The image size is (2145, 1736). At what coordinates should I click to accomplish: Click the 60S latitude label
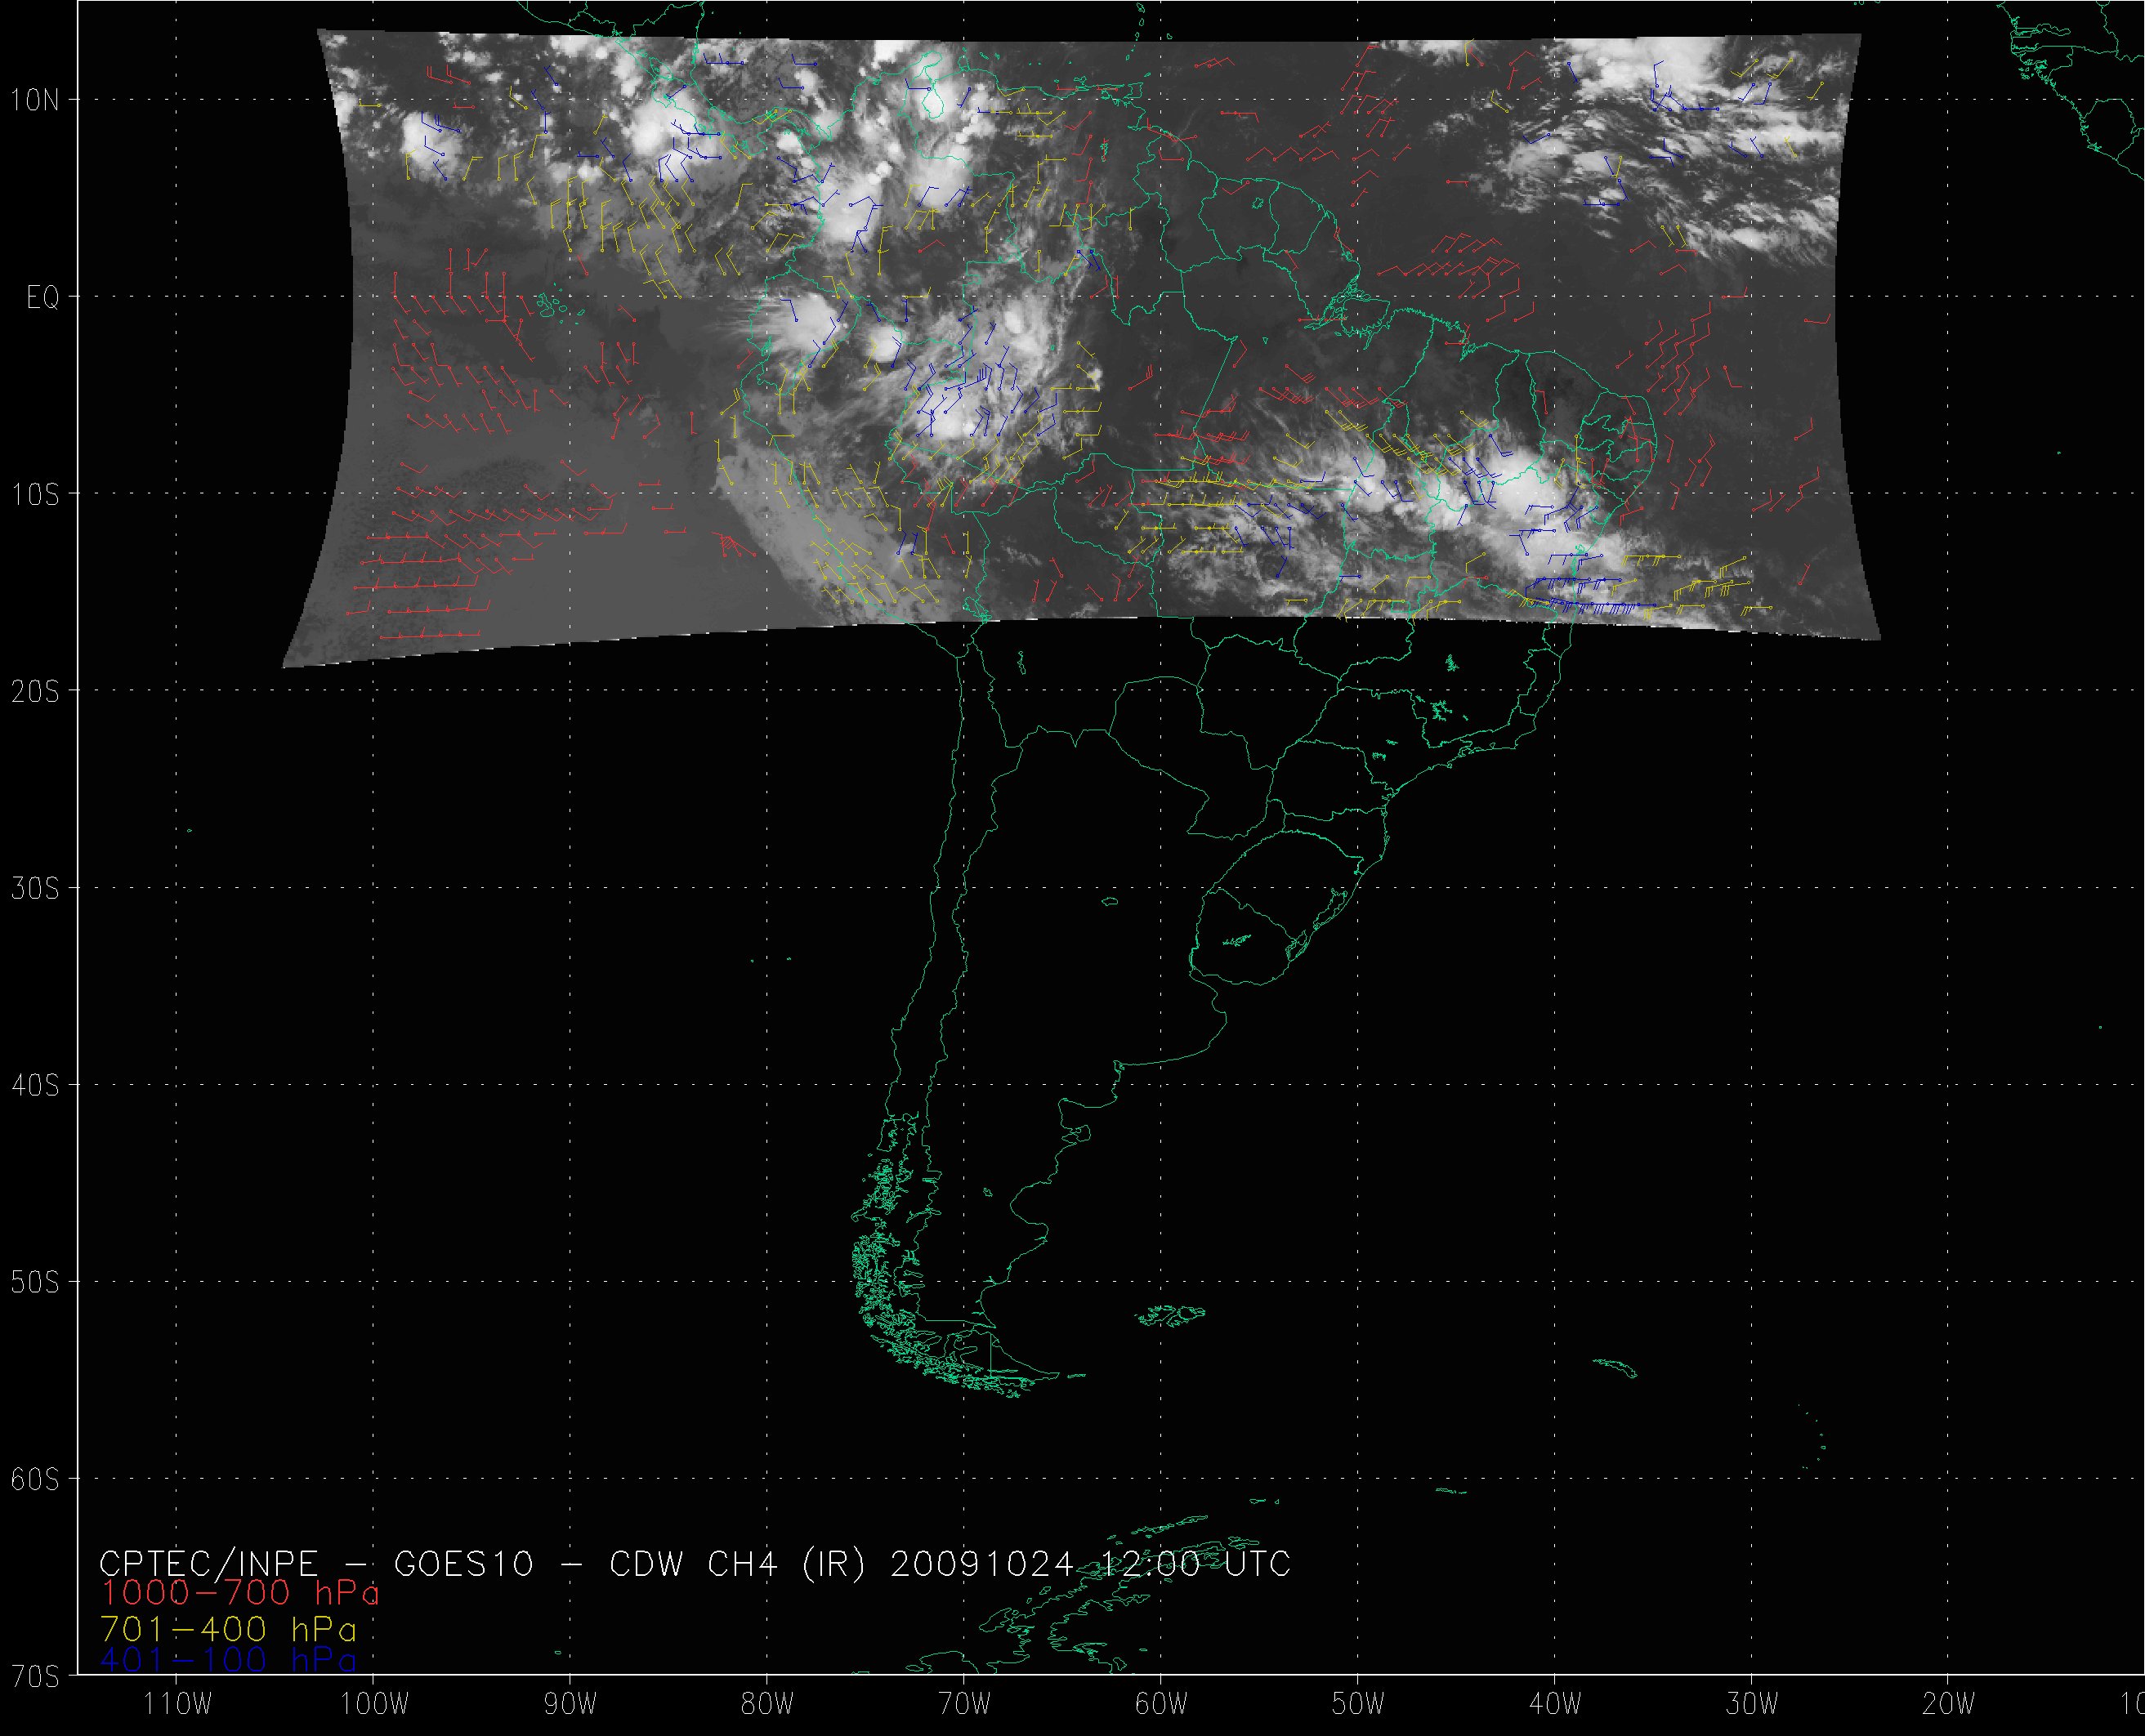[x=35, y=1480]
